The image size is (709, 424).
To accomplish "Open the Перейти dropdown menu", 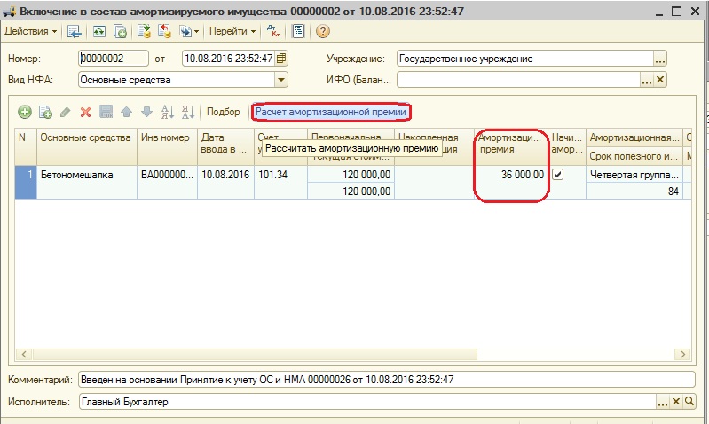I will pyautogui.click(x=232, y=31).
